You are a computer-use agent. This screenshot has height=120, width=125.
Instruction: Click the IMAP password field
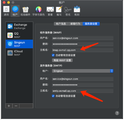[82, 44]
